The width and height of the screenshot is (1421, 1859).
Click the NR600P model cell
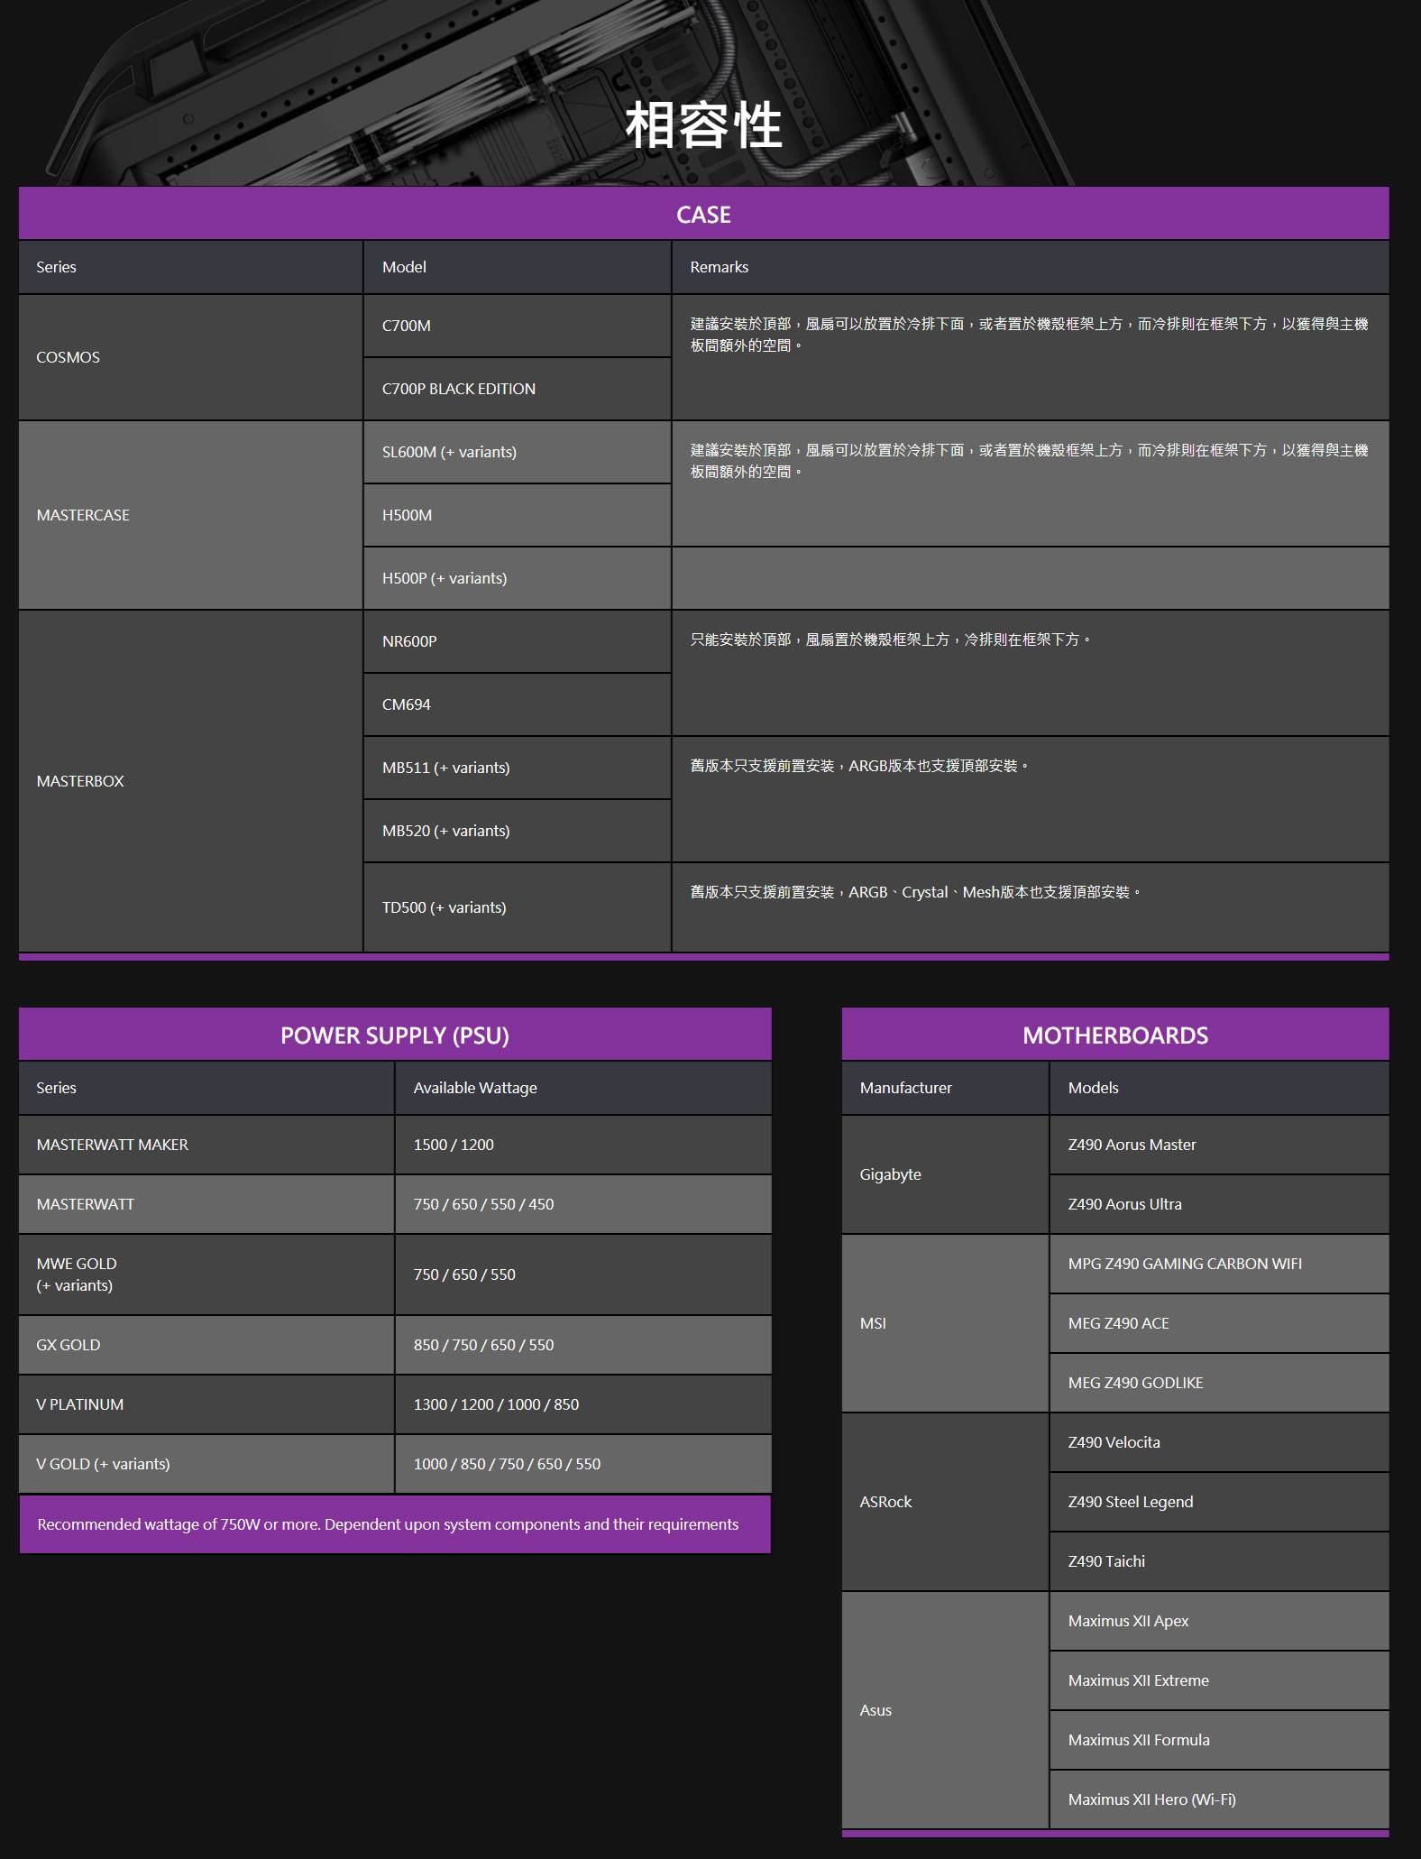click(x=517, y=641)
